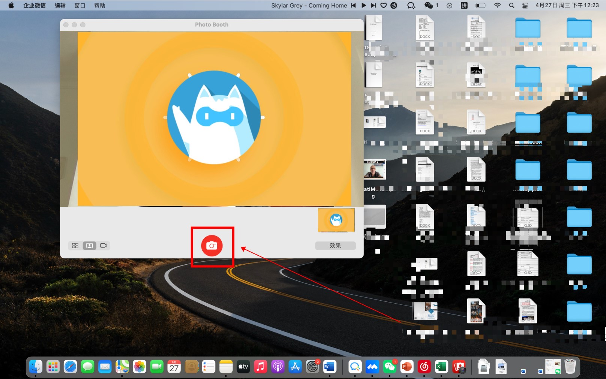Image resolution: width=606 pixels, height=379 pixels.
Task: Open the 窗口 menu
Action: pos(80,5)
